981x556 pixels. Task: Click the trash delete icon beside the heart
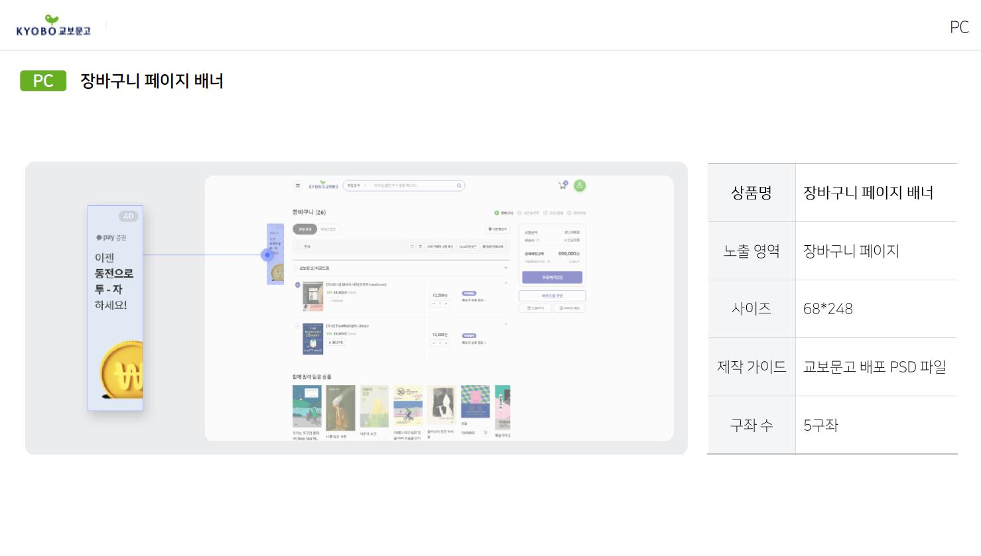(420, 247)
